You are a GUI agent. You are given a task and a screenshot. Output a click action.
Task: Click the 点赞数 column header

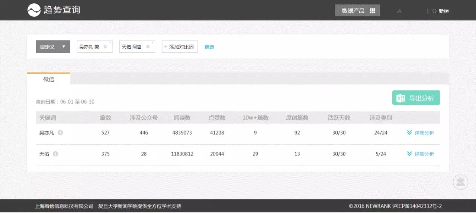[x=217, y=118]
